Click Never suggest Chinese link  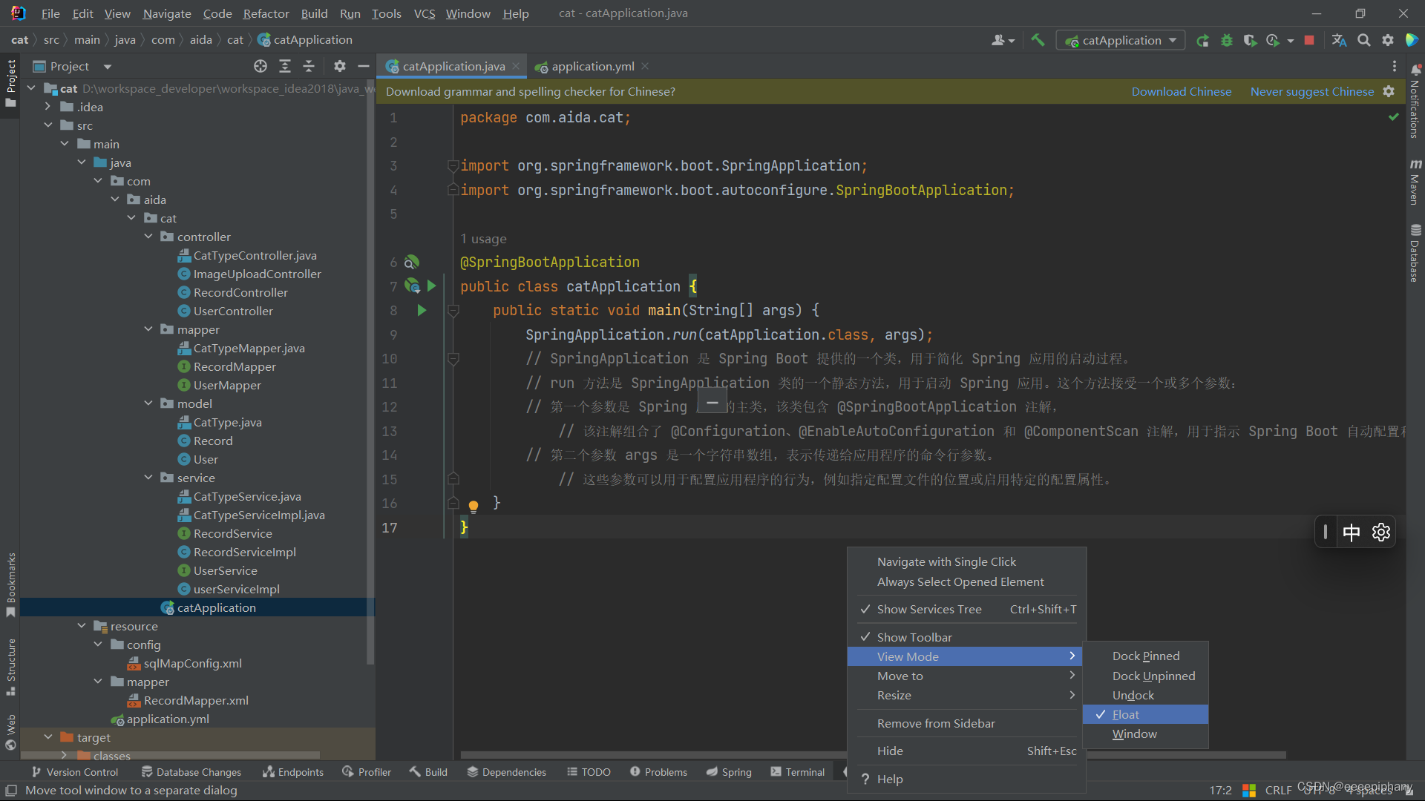coord(1311,91)
